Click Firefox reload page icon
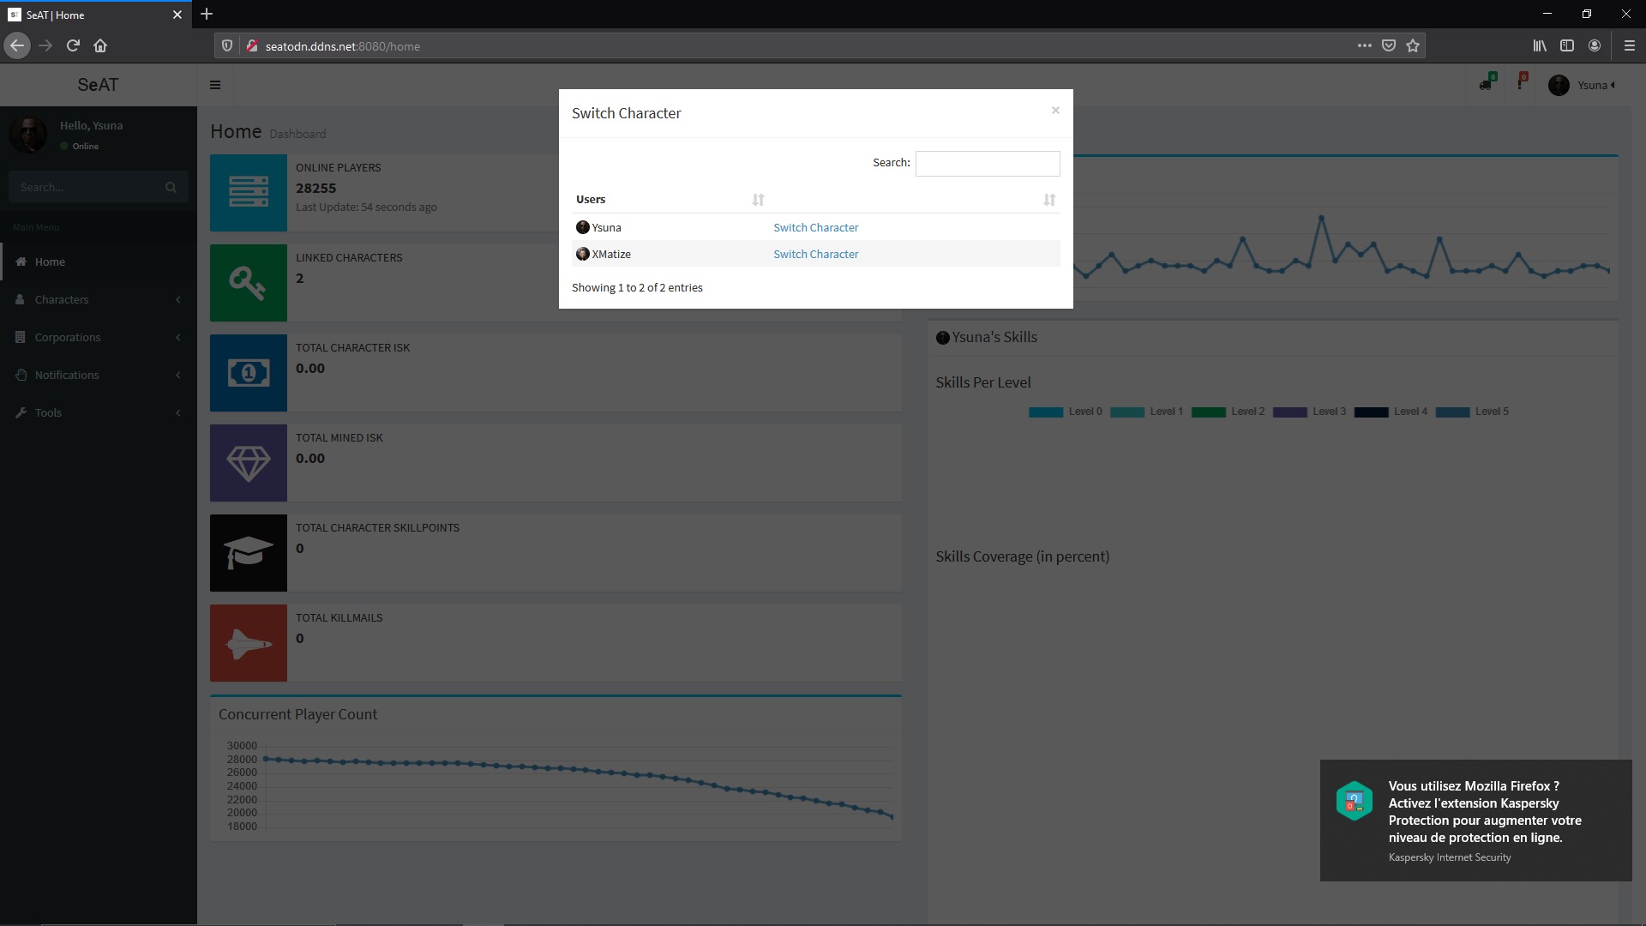Image resolution: width=1646 pixels, height=926 pixels. click(73, 45)
